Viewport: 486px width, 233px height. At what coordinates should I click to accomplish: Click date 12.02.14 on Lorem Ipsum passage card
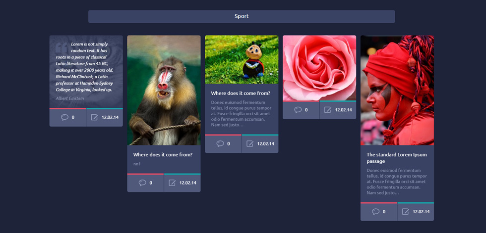pos(421,212)
